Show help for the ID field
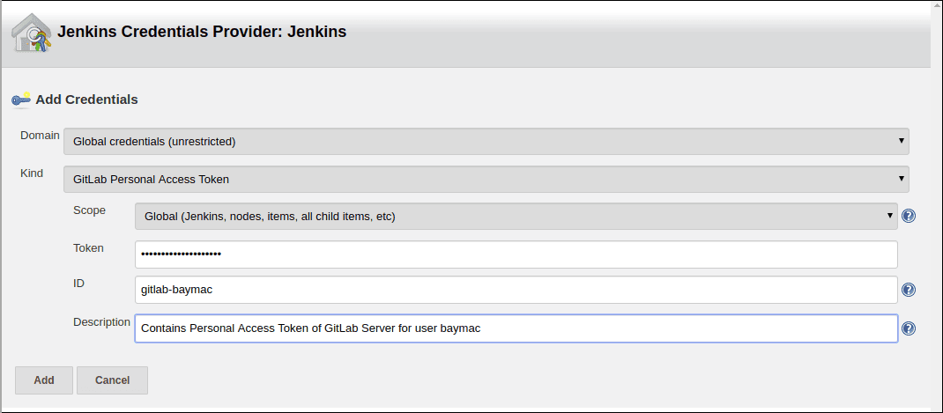The image size is (943, 413). click(x=909, y=290)
